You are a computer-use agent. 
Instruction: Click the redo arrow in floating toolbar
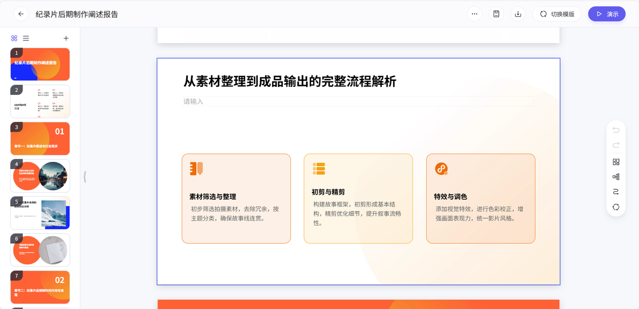point(616,145)
